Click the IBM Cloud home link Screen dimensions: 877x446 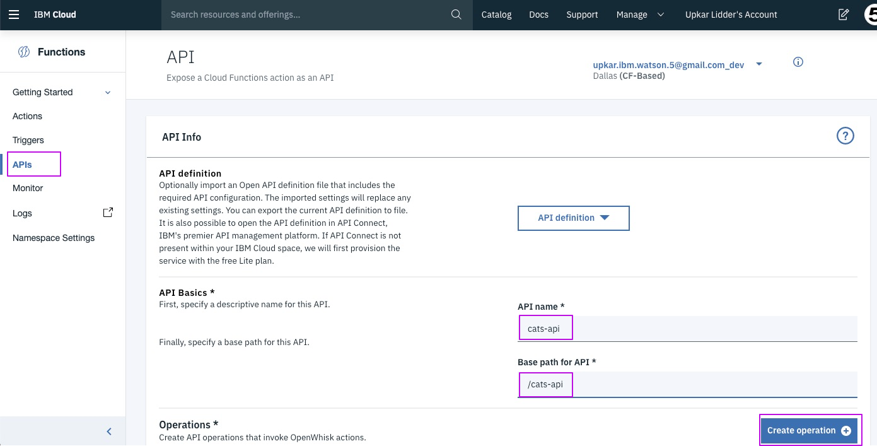point(55,15)
